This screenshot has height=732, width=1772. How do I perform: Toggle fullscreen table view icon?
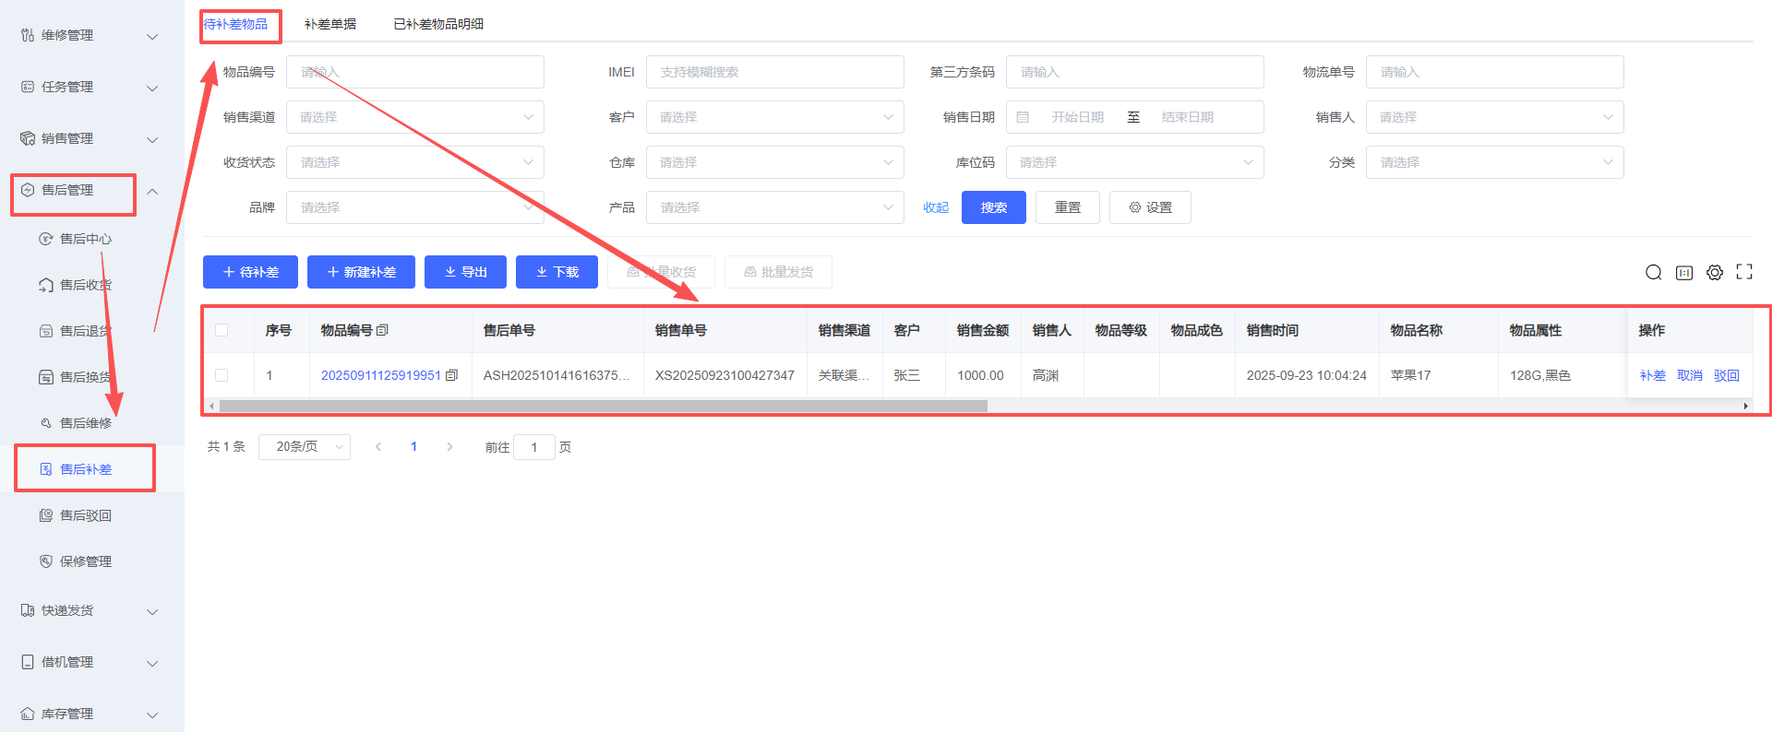[1743, 272]
